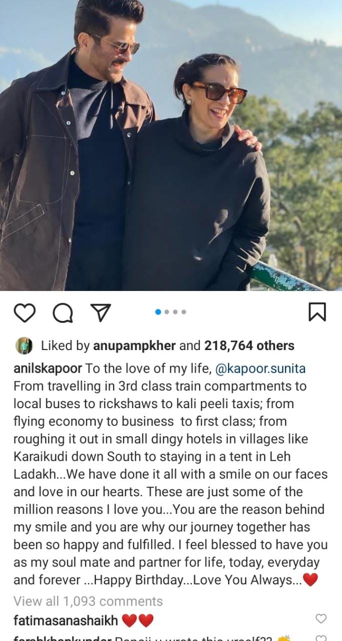The width and height of the screenshot is (342, 641).
Task: Jump to second carousel dot
Action: pos(167,312)
